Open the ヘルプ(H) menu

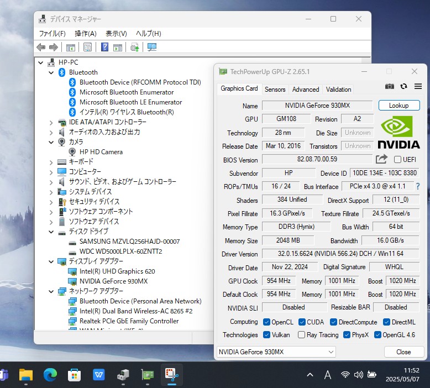point(149,34)
